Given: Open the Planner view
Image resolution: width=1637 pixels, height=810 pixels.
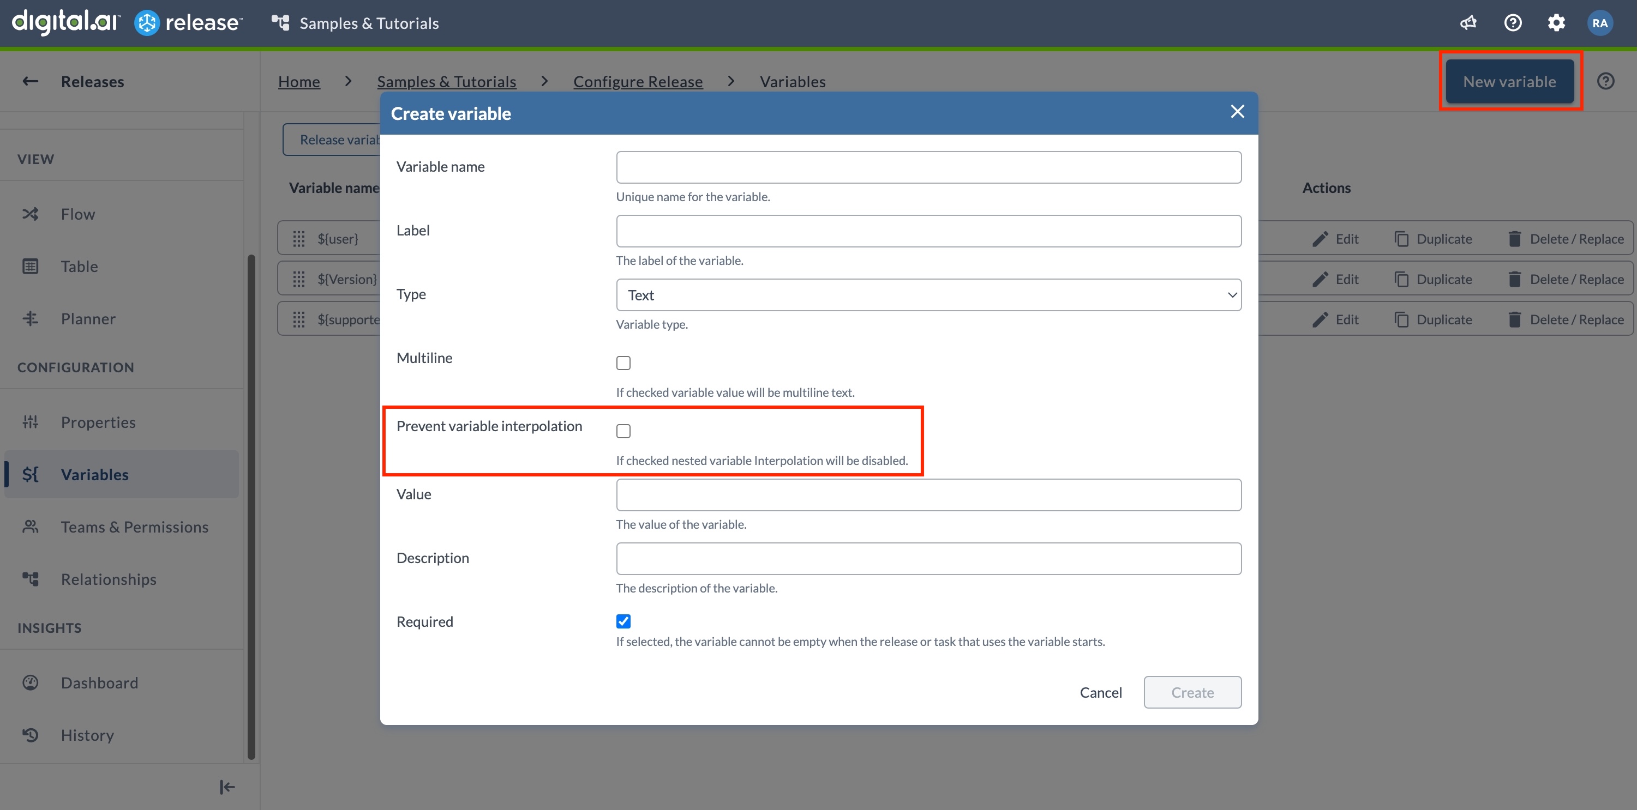Looking at the screenshot, I should point(88,319).
